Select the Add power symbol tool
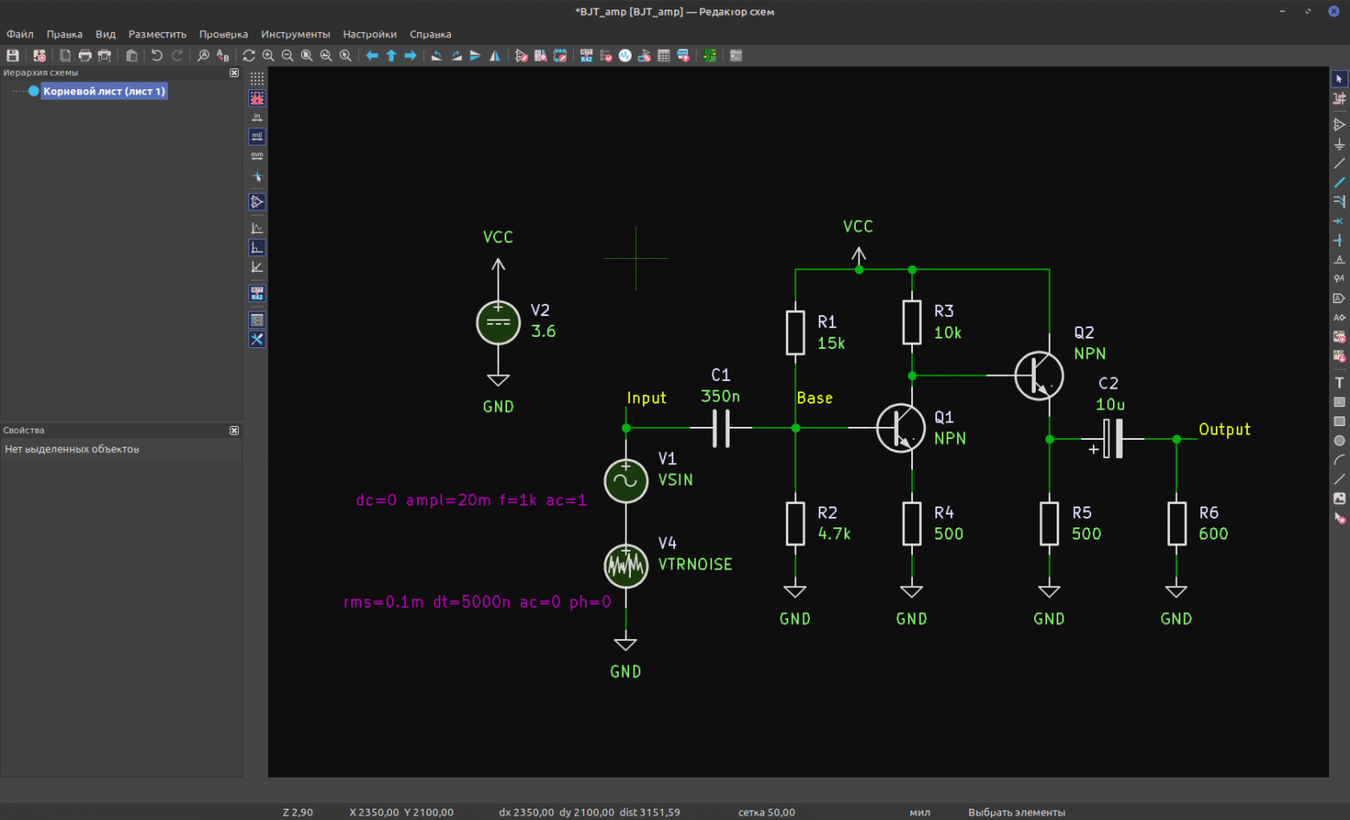 (x=1339, y=145)
